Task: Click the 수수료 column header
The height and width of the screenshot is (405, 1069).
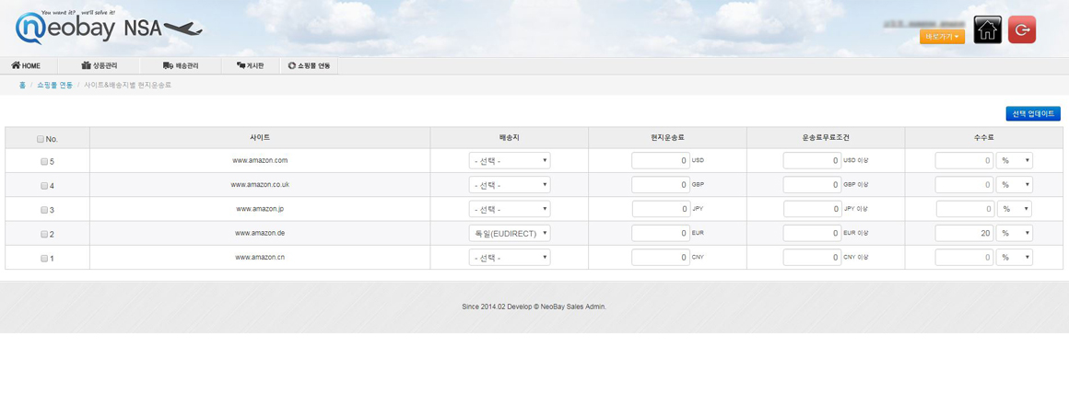Action: (x=984, y=137)
